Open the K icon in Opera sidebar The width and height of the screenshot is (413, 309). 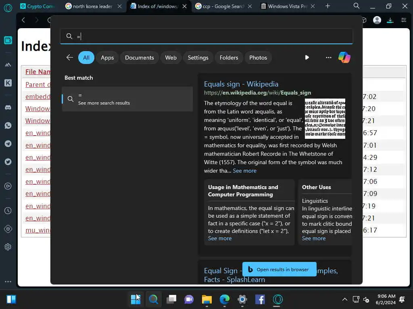(x=8, y=83)
